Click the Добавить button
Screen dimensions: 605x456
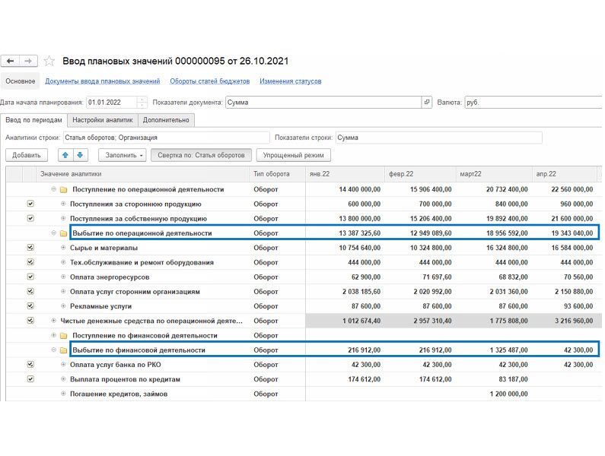click(26, 155)
